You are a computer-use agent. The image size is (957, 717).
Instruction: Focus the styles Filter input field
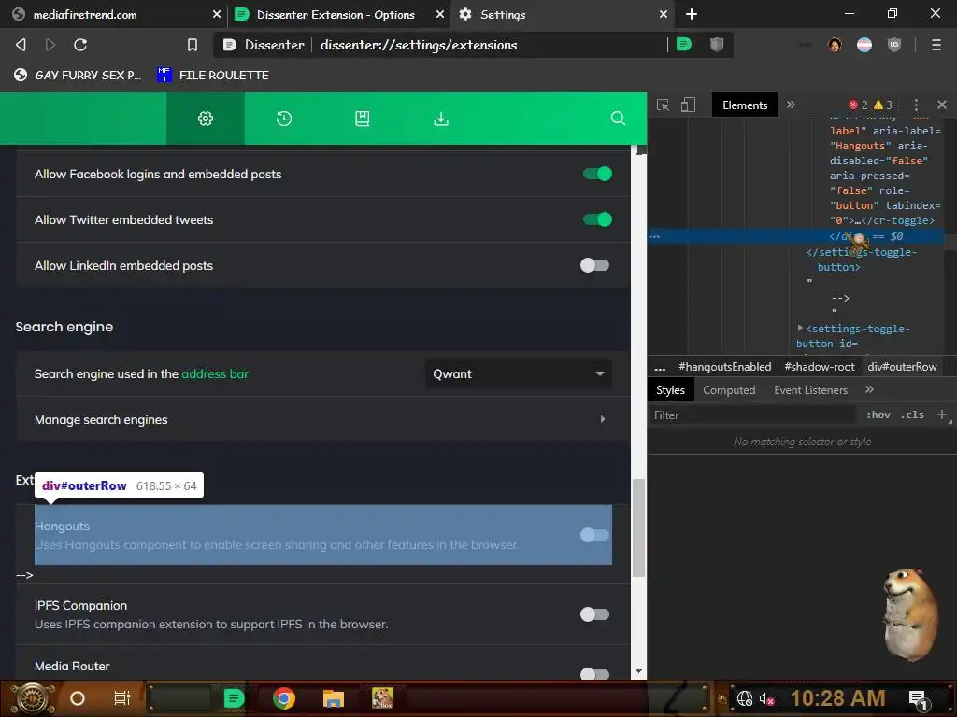tap(754, 415)
